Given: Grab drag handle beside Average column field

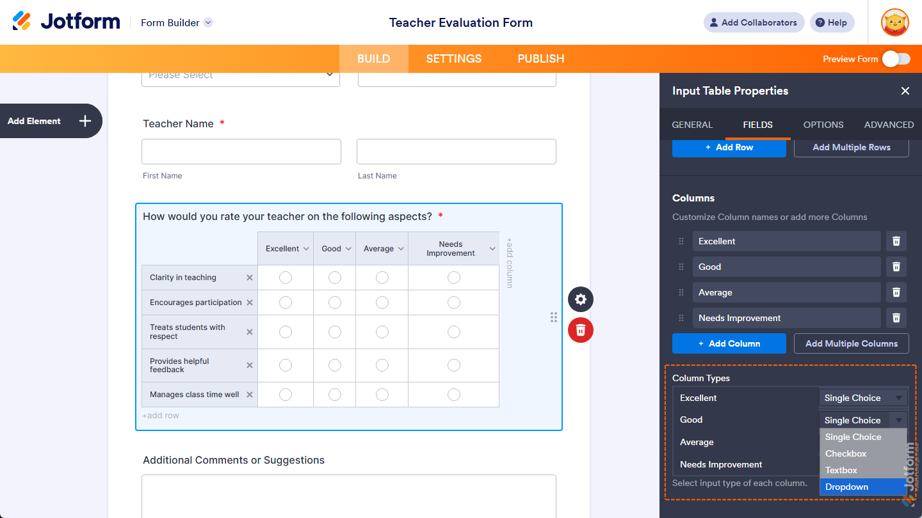Looking at the screenshot, I should point(681,292).
